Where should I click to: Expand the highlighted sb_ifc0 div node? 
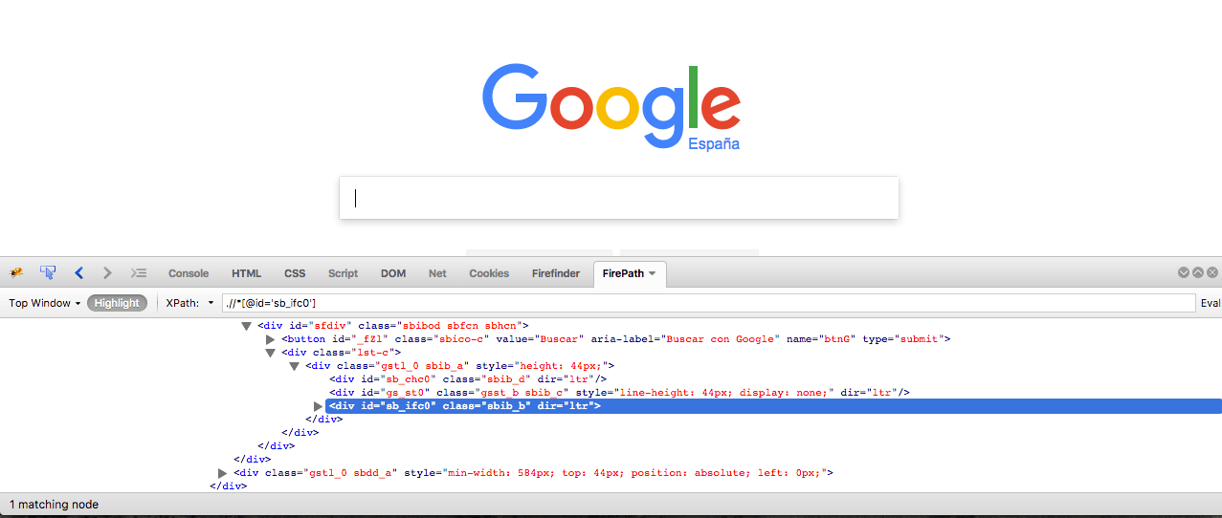(x=319, y=406)
